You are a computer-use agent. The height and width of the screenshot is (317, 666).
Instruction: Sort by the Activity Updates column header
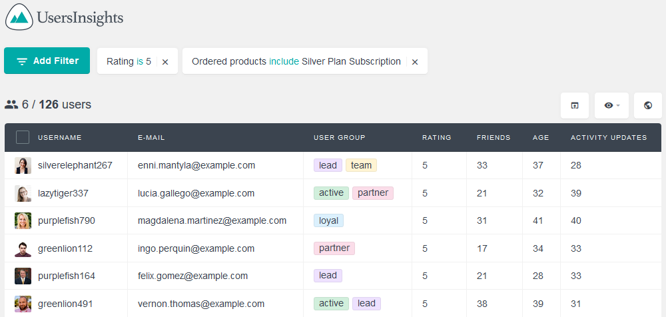click(x=609, y=138)
